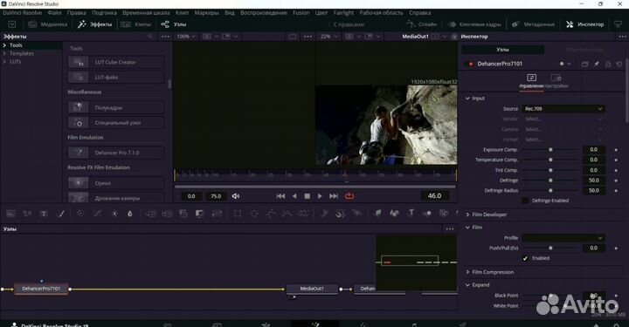
Task: Expand the Film Compression section
Action: (467, 272)
